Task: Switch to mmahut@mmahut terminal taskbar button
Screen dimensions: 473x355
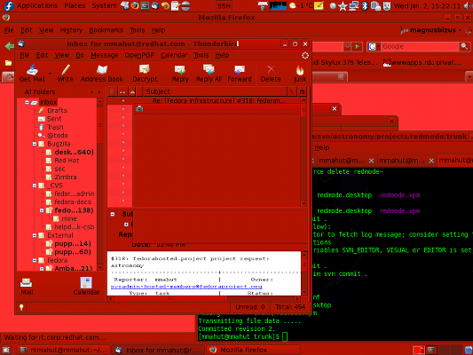Action: coord(63,350)
